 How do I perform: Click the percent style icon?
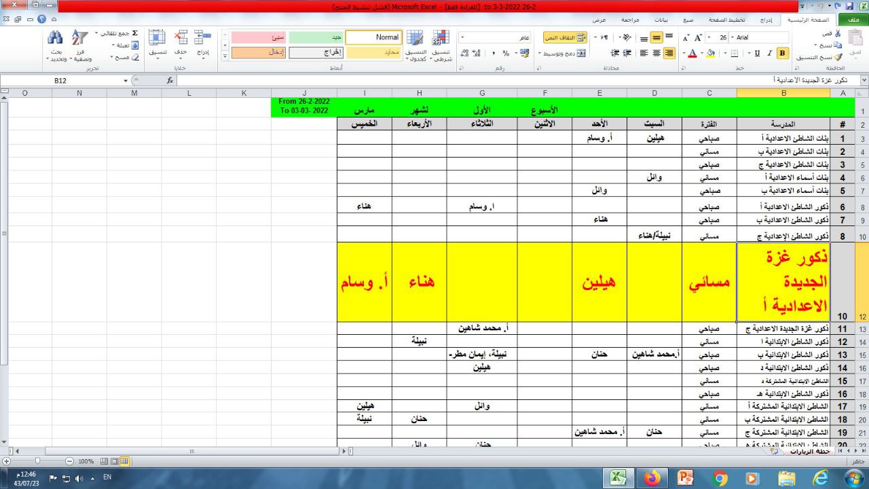[x=506, y=53]
